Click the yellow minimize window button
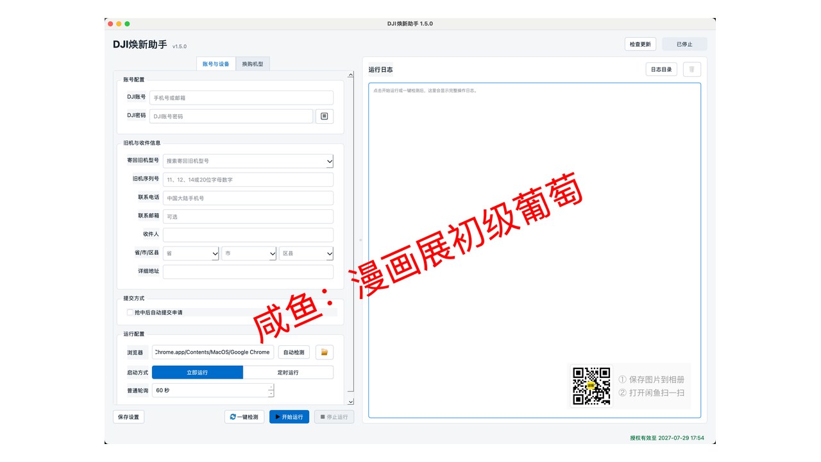Screen dimensions: 821x462 (119, 24)
